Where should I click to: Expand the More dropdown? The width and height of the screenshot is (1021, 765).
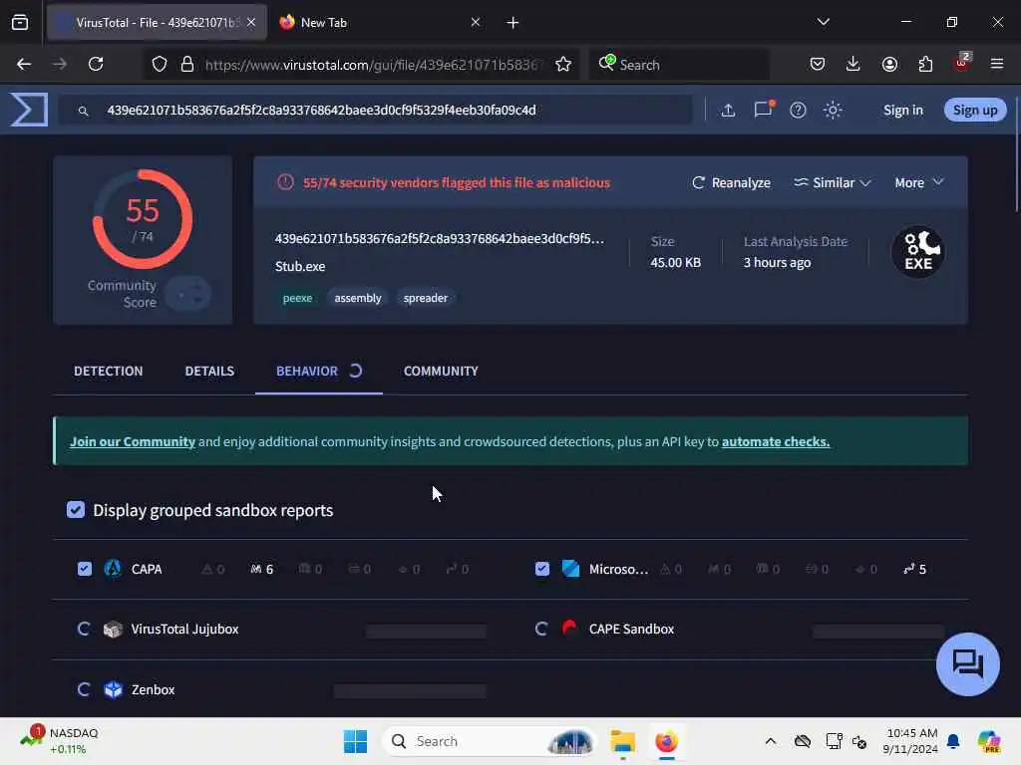click(918, 183)
